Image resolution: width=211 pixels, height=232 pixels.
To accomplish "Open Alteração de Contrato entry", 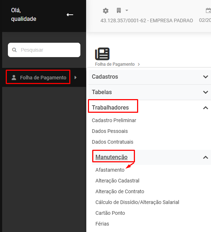I will point(119,191).
